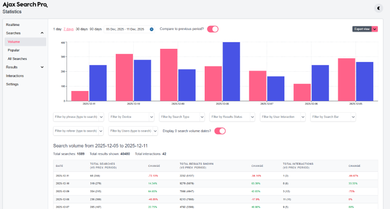Clear the date range with the X icon
Viewport: 390px width, 209px height.
coord(151,29)
